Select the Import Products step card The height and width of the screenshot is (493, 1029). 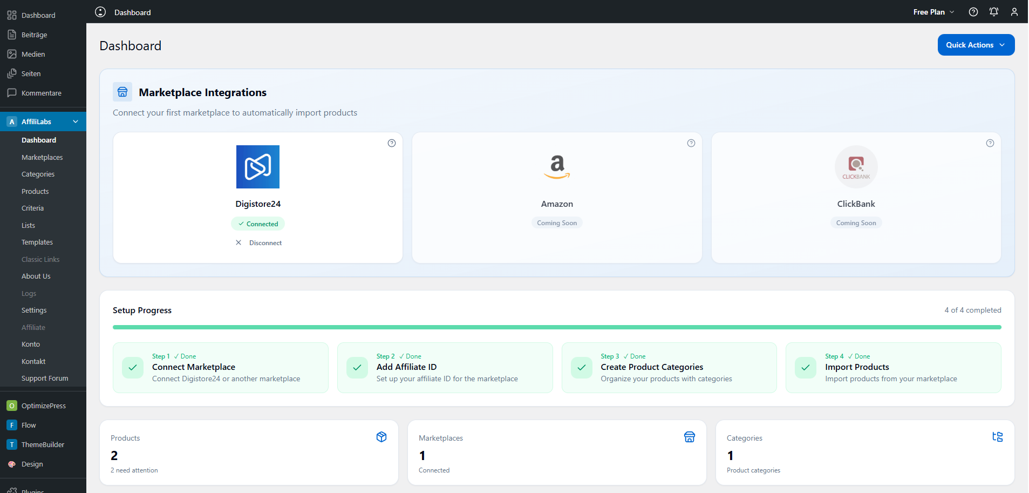(893, 368)
